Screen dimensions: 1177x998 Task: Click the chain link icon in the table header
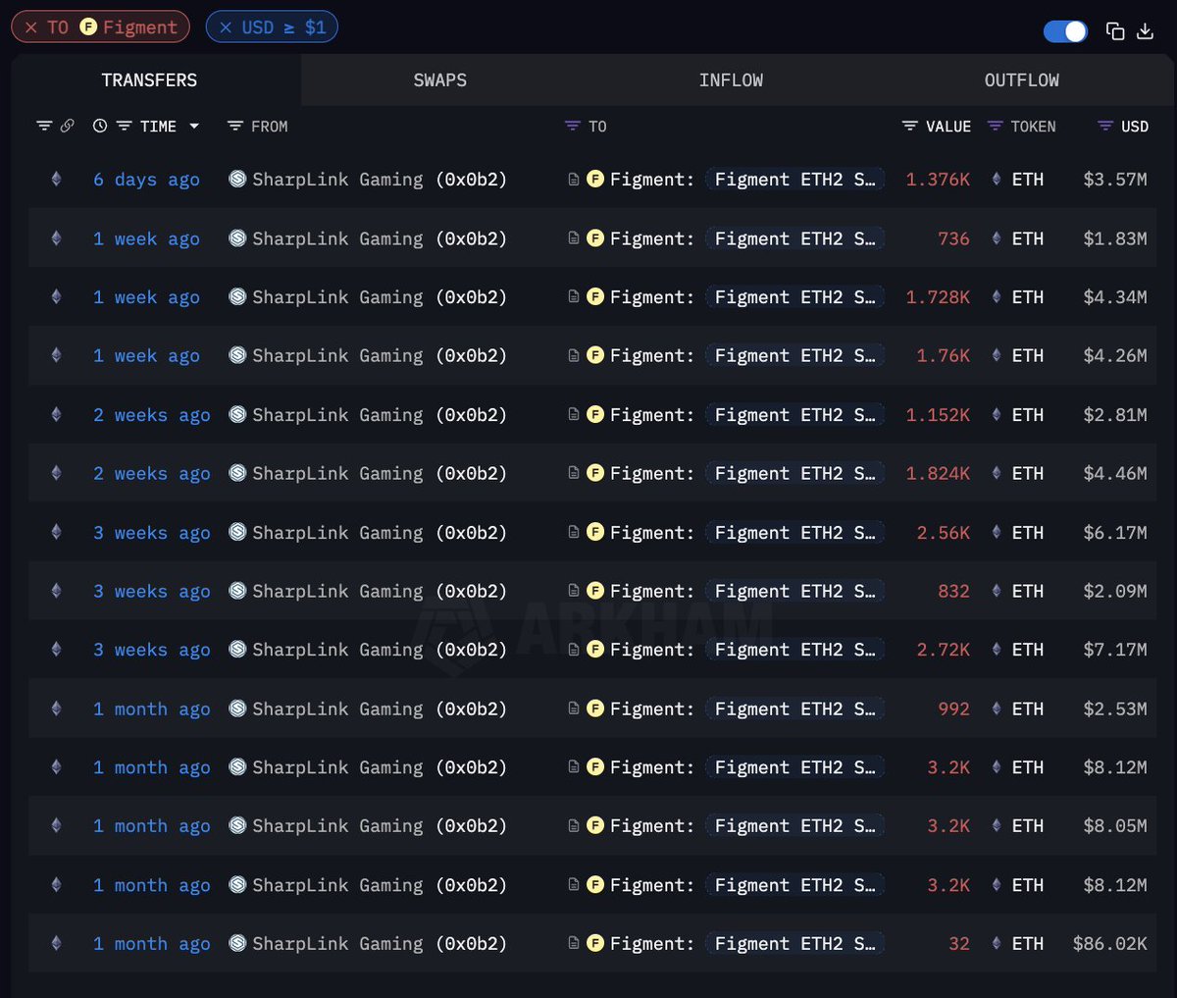click(67, 126)
